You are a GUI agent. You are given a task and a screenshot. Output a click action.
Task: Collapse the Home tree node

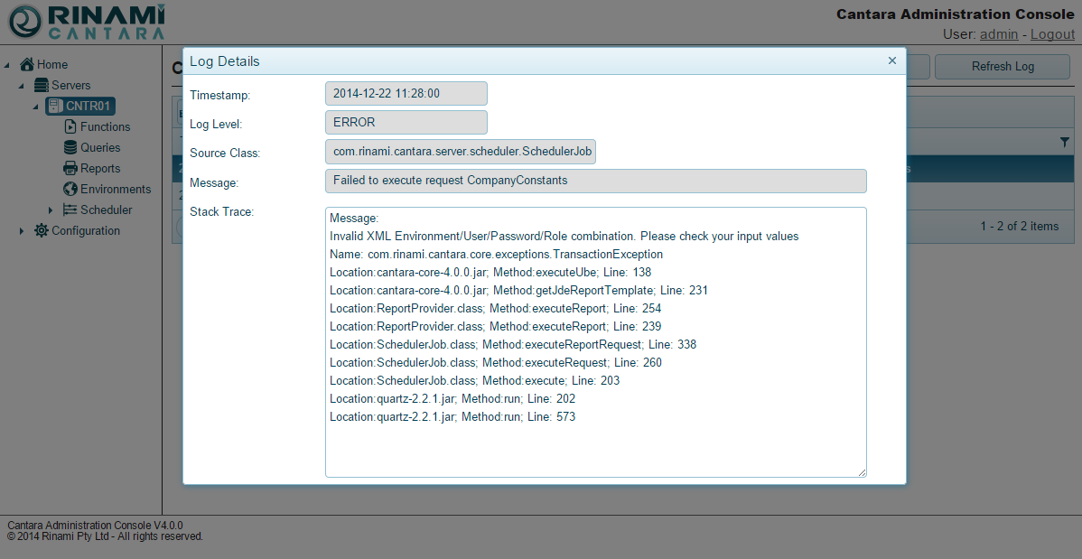point(8,65)
